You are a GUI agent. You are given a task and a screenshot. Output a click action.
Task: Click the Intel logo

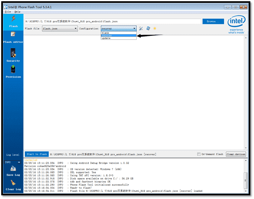236,24
